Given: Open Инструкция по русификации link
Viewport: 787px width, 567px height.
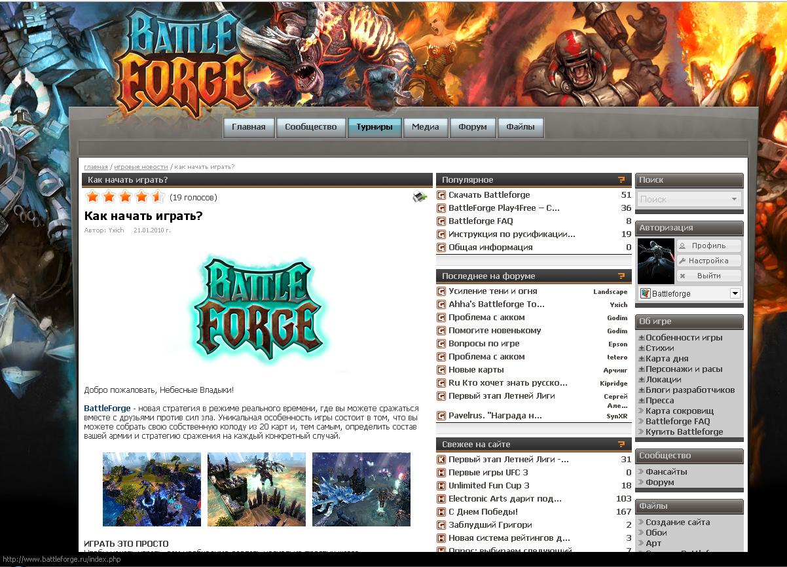Looking at the screenshot, I should (512, 234).
